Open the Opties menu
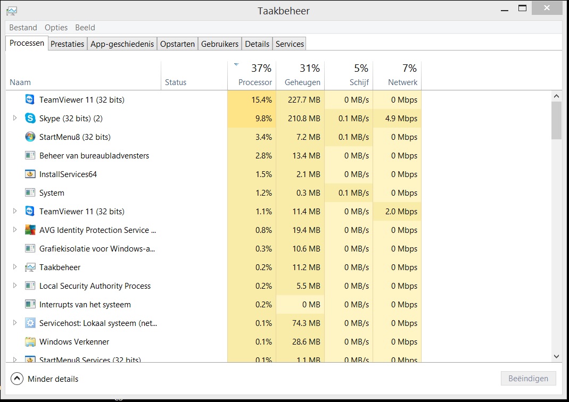Screen dimensions: 569x402 (x=56, y=28)
